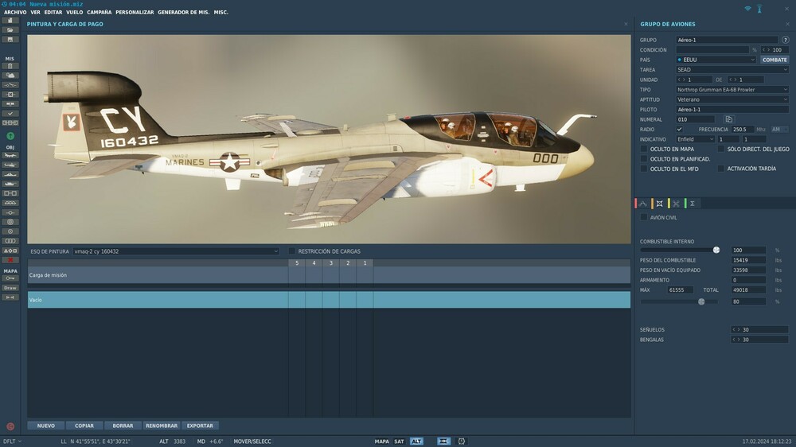Save the mission with the disk icon
796x447 pixels.
(10, 40)
